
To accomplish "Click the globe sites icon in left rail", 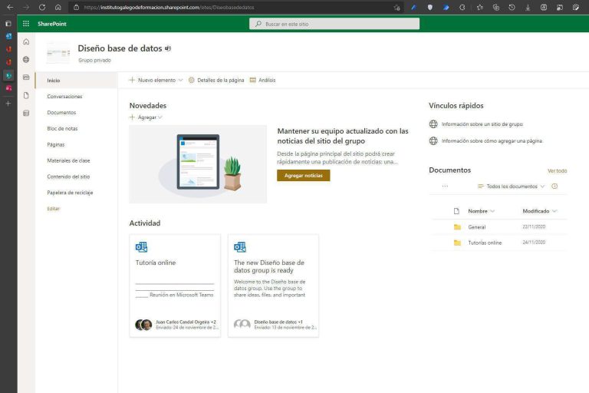I will (26, 59).
